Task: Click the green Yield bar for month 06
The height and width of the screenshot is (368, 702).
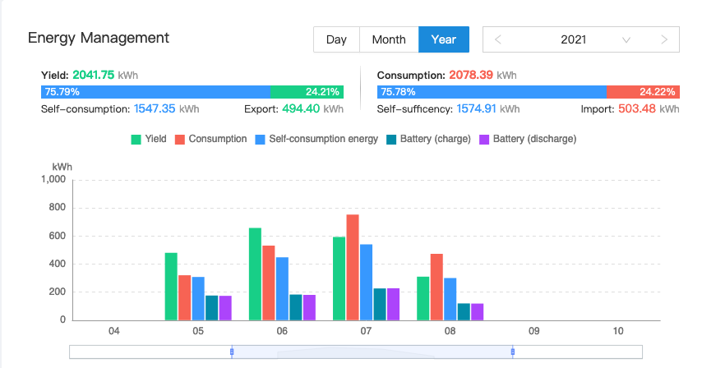Action: click(255, 275)
